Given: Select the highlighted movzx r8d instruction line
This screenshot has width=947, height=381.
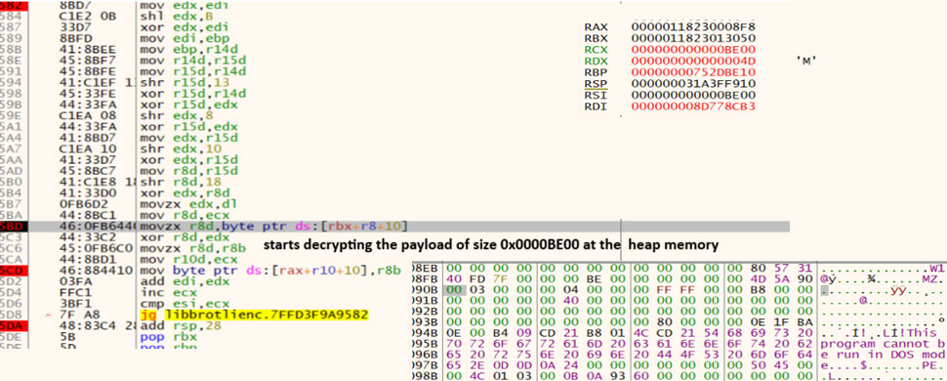Looking at the screenshot, I should point(394,227).
